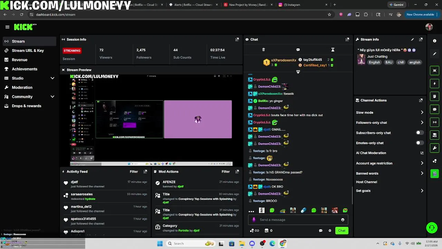The image size is (442, 249).
Task: Toggle Emotes-only chat switch
Action: pos(420,143)
